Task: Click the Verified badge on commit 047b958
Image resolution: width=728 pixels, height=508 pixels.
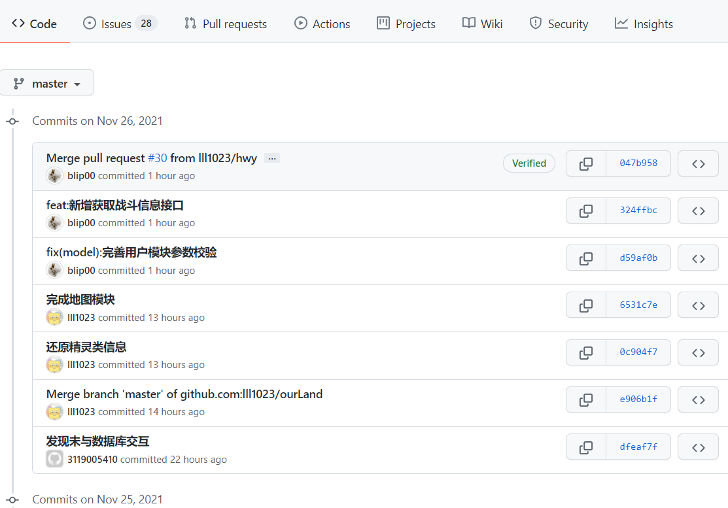Action: tap(529, 163)
